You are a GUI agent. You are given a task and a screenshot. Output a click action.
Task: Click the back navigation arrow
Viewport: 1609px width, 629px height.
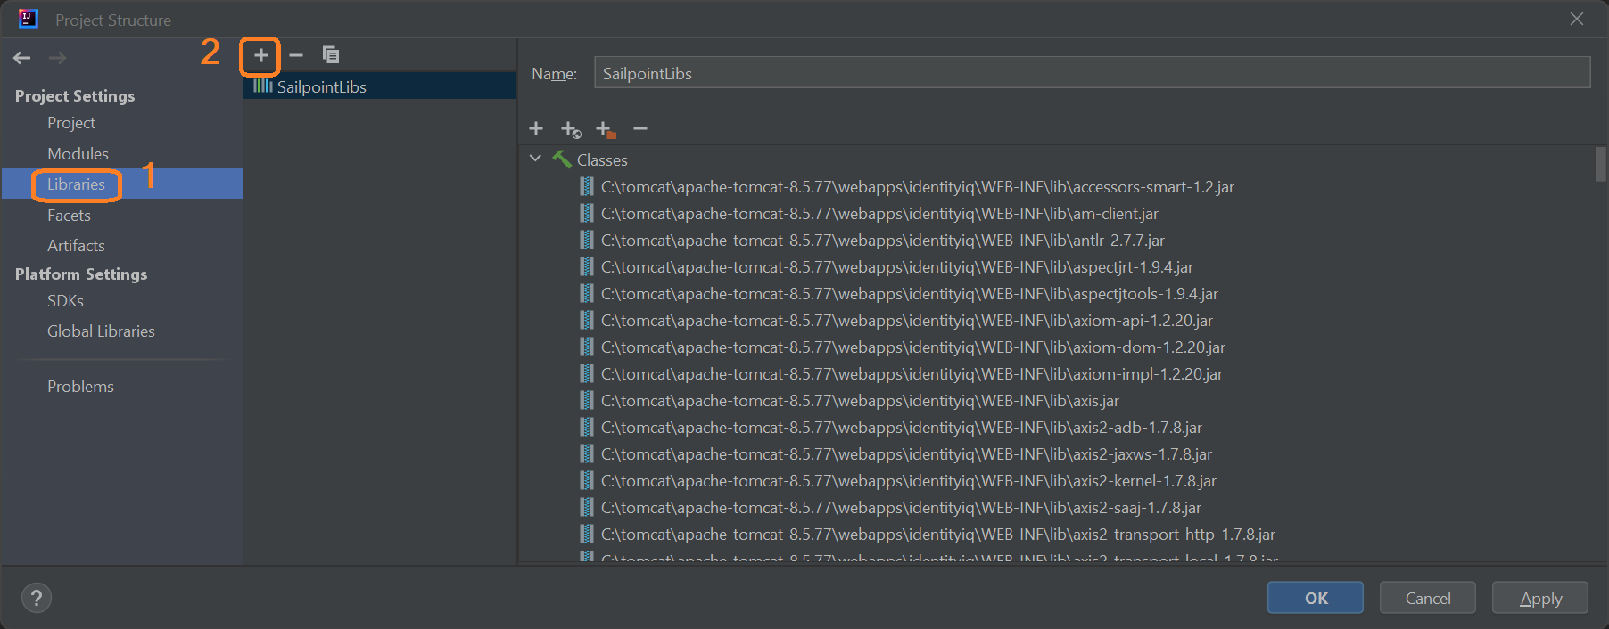(22, 58)
